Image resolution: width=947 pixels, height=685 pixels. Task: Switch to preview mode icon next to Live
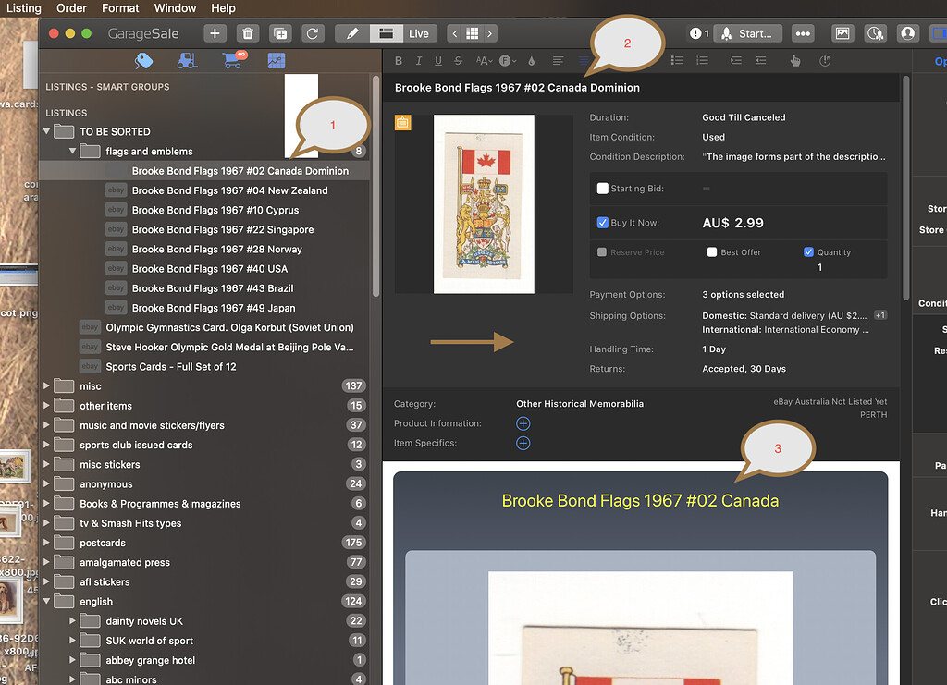pos(386,33)
